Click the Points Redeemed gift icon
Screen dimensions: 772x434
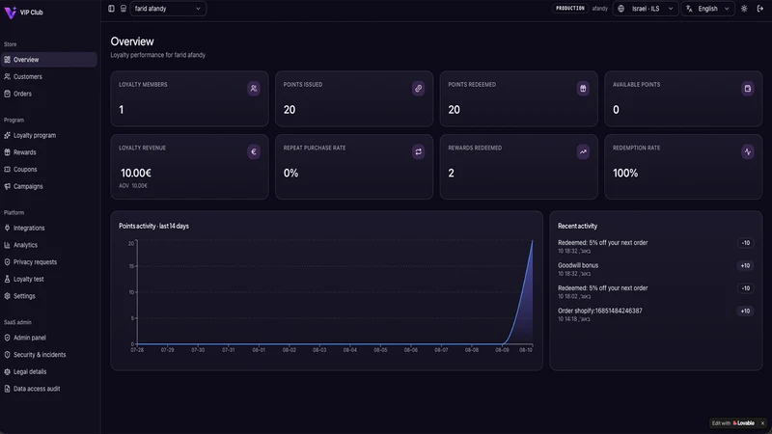coord(583,89)
